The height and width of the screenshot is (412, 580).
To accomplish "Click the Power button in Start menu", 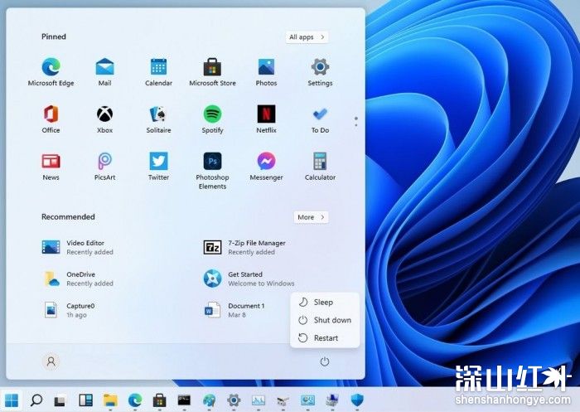I will pos(325,361).
